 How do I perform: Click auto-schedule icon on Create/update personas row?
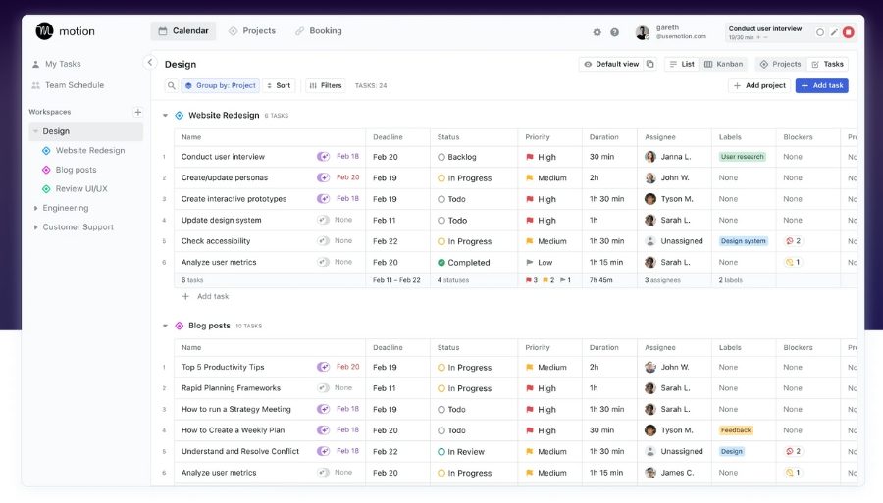click(323, 177)
